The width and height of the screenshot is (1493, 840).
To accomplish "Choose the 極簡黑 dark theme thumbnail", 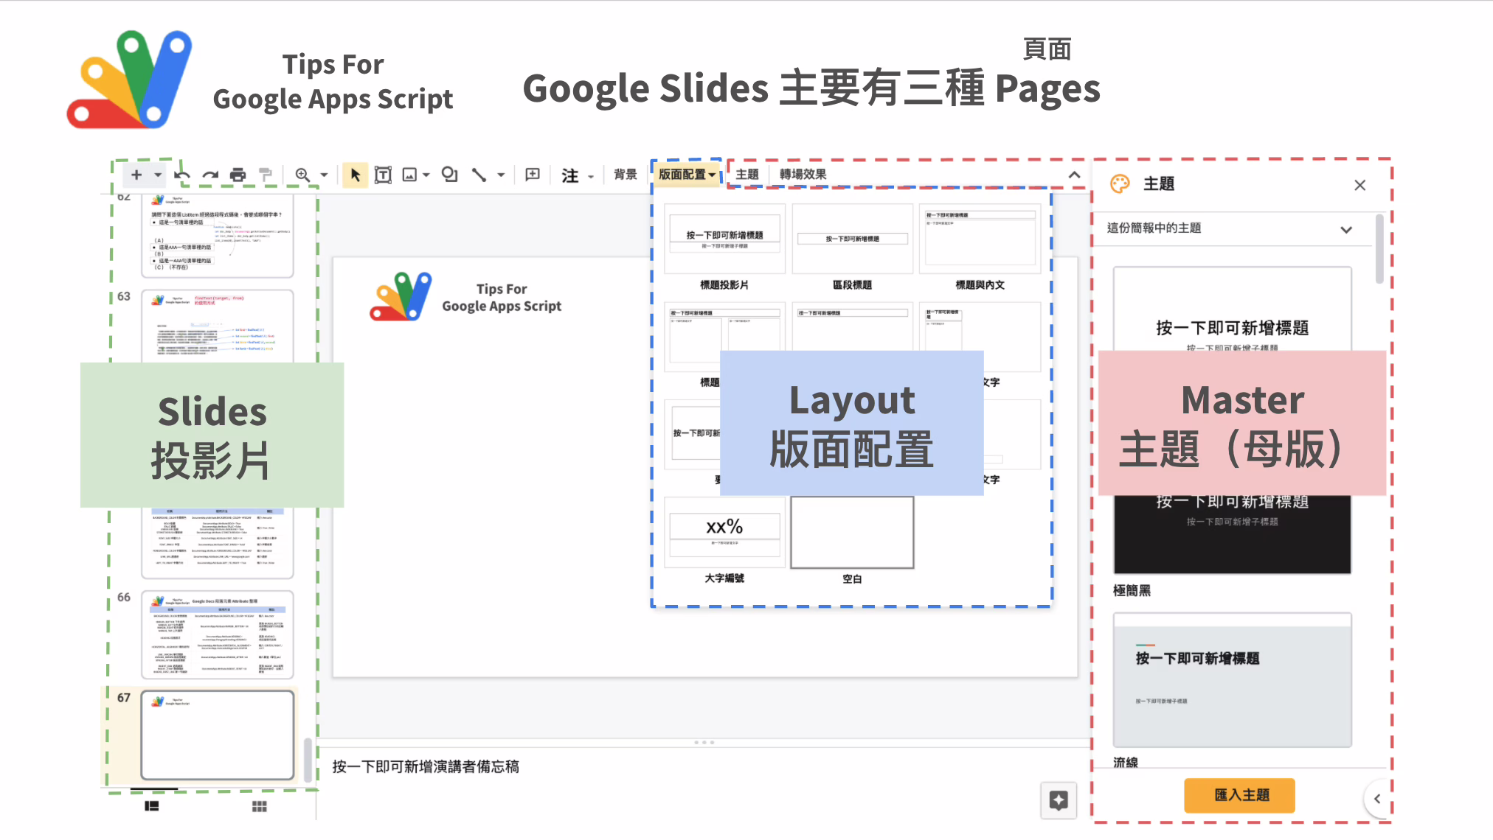I will pyautogui.click(x=1232, y=534).
